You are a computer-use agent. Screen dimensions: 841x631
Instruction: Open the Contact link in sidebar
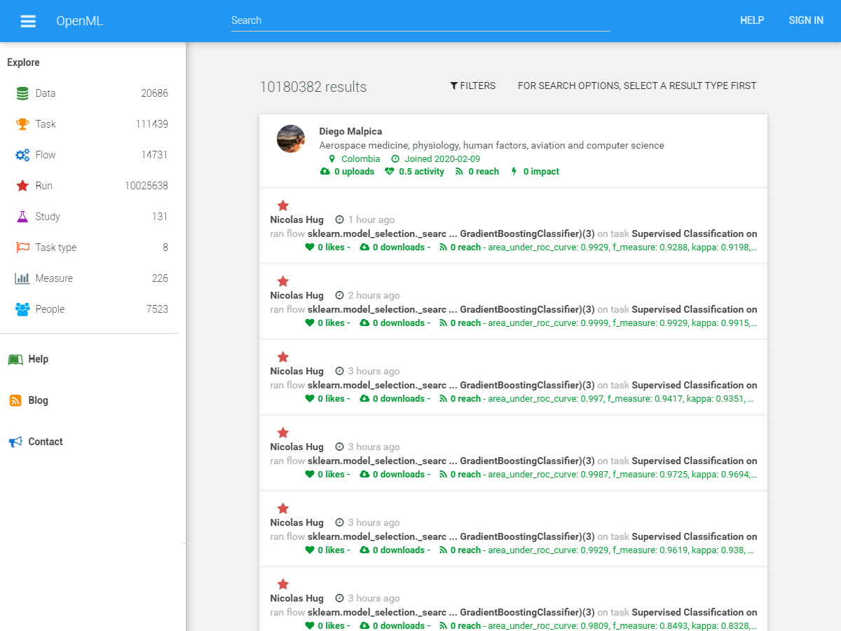click(x=45, y=442)
